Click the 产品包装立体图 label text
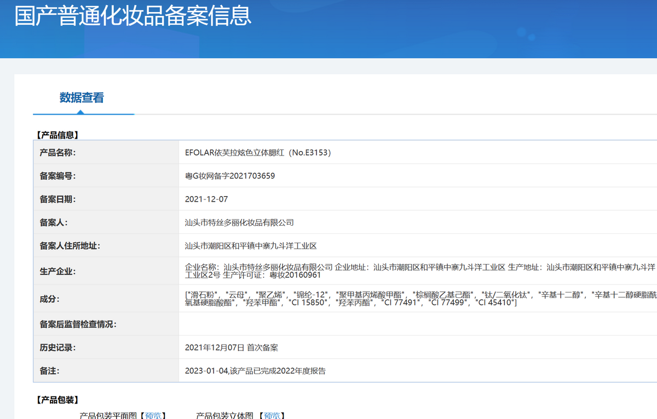 point(224,416)
